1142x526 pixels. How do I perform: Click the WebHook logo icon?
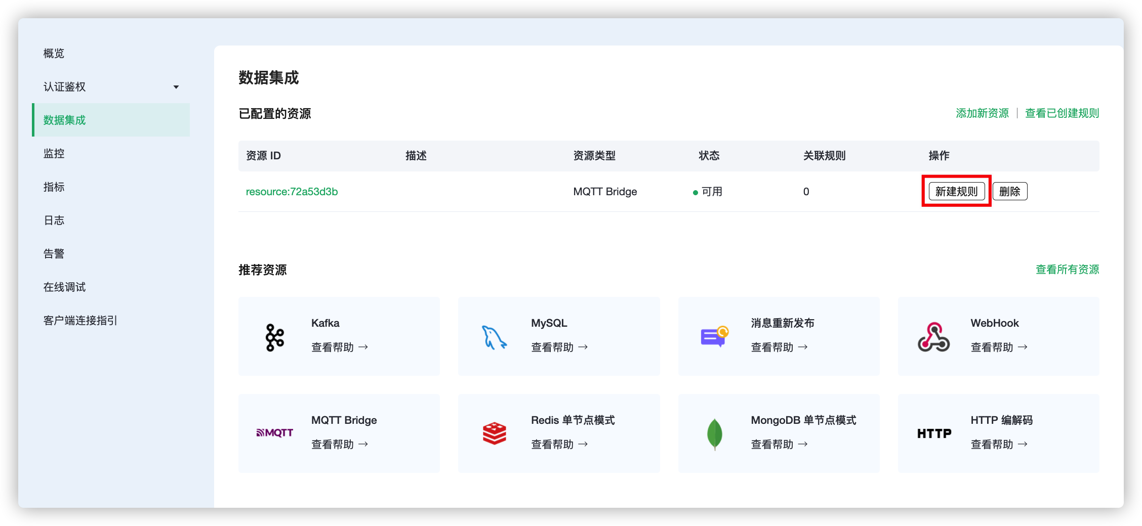click(934, 337)
